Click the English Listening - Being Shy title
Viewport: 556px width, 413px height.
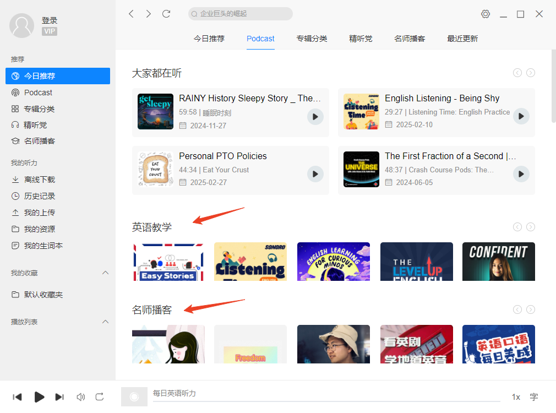pyautogui.click(x=442, y=98)
